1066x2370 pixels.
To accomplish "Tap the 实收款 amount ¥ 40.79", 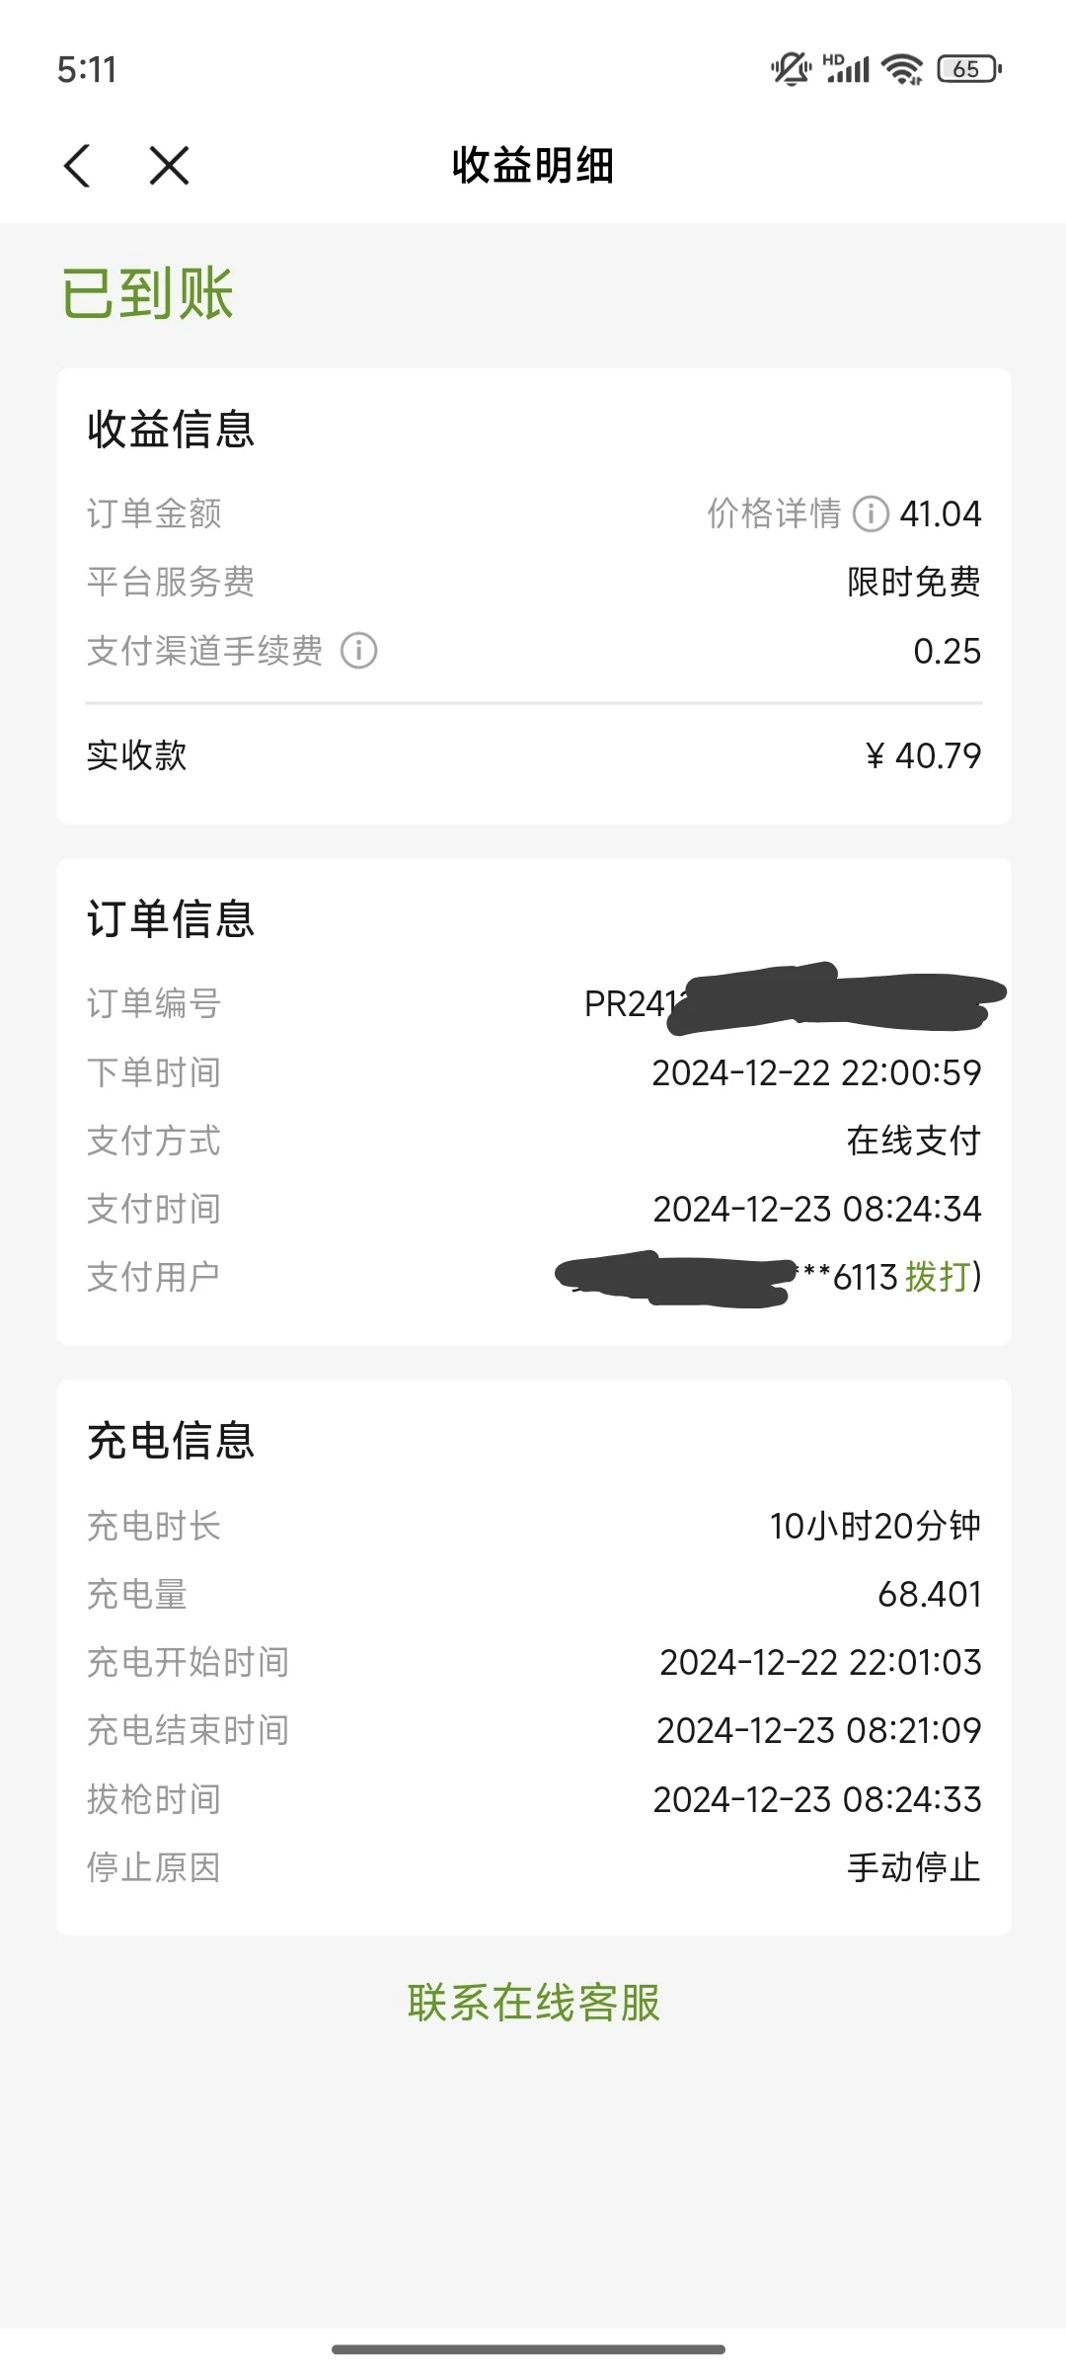I will click(x=923, y=755).
